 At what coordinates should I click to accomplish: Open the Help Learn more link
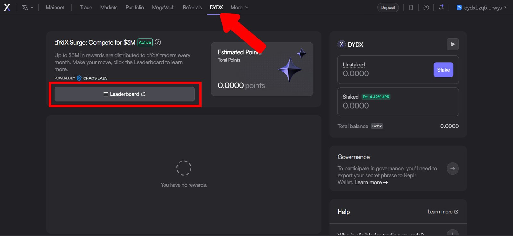442,212
